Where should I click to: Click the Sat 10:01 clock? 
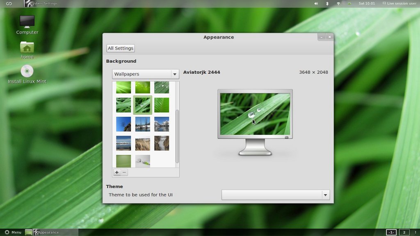367,3
